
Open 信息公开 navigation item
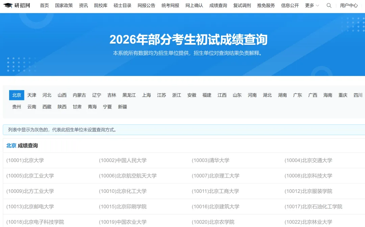(290, 5)
